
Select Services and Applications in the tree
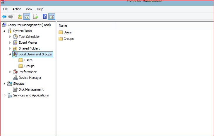click(x=31, y=95)
